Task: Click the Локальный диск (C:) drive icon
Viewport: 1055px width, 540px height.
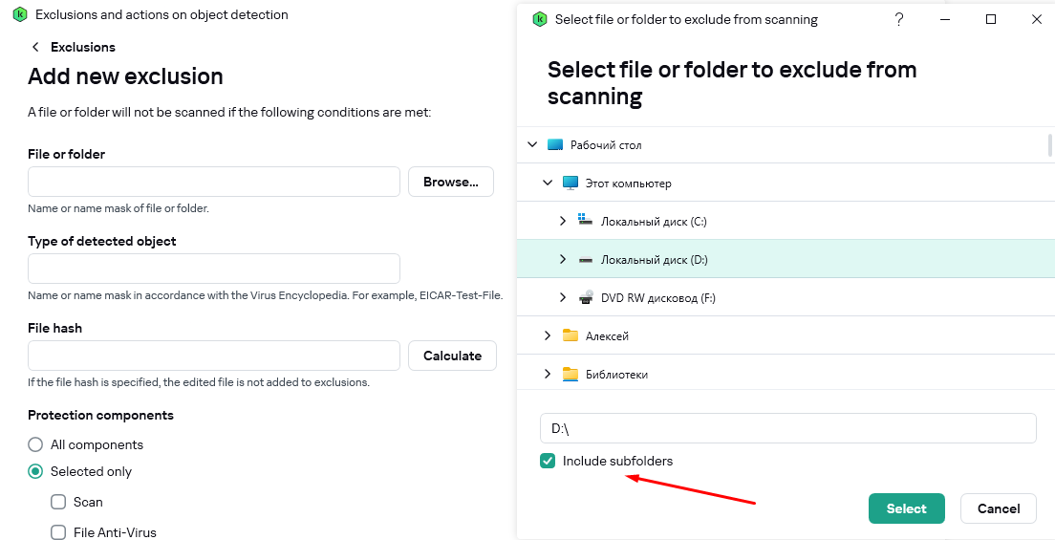Action: click(x=586, y=221)
